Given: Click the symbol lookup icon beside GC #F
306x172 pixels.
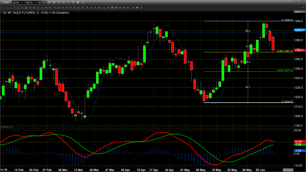Looking at the screenshot, I should click(28, 3).
